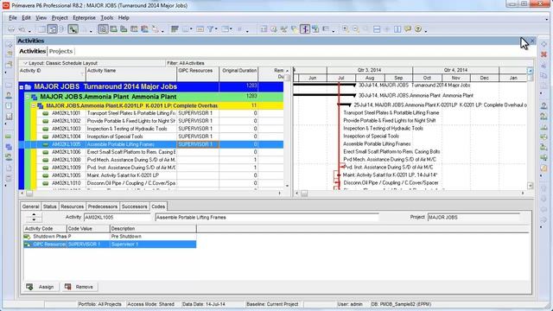Click the green activity icon for AM02KL1001
This screenshot has width=553, height=311.
coord(45,113)
